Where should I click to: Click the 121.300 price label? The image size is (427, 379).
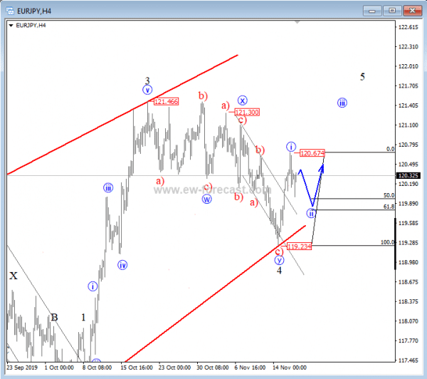246,113
